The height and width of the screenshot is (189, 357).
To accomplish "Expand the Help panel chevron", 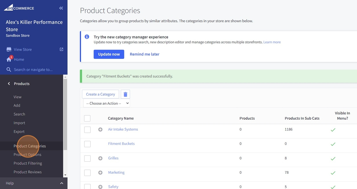I will [x=62, y=183].
